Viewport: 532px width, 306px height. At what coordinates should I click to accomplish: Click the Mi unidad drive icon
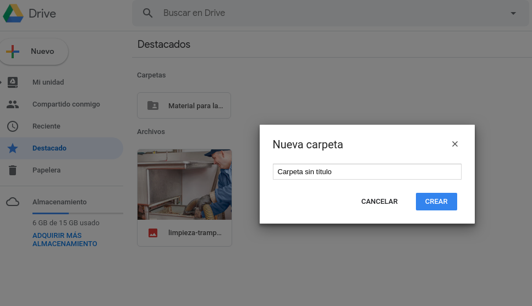coord(13,82)
